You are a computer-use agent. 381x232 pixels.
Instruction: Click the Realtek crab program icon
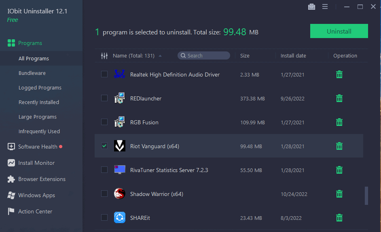pos(120,74)
